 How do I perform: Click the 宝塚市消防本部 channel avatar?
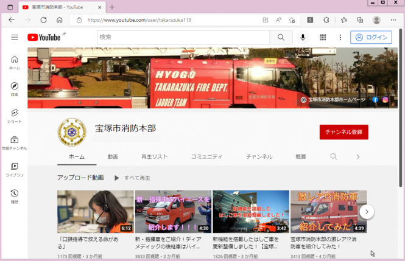tap(72, 132)
